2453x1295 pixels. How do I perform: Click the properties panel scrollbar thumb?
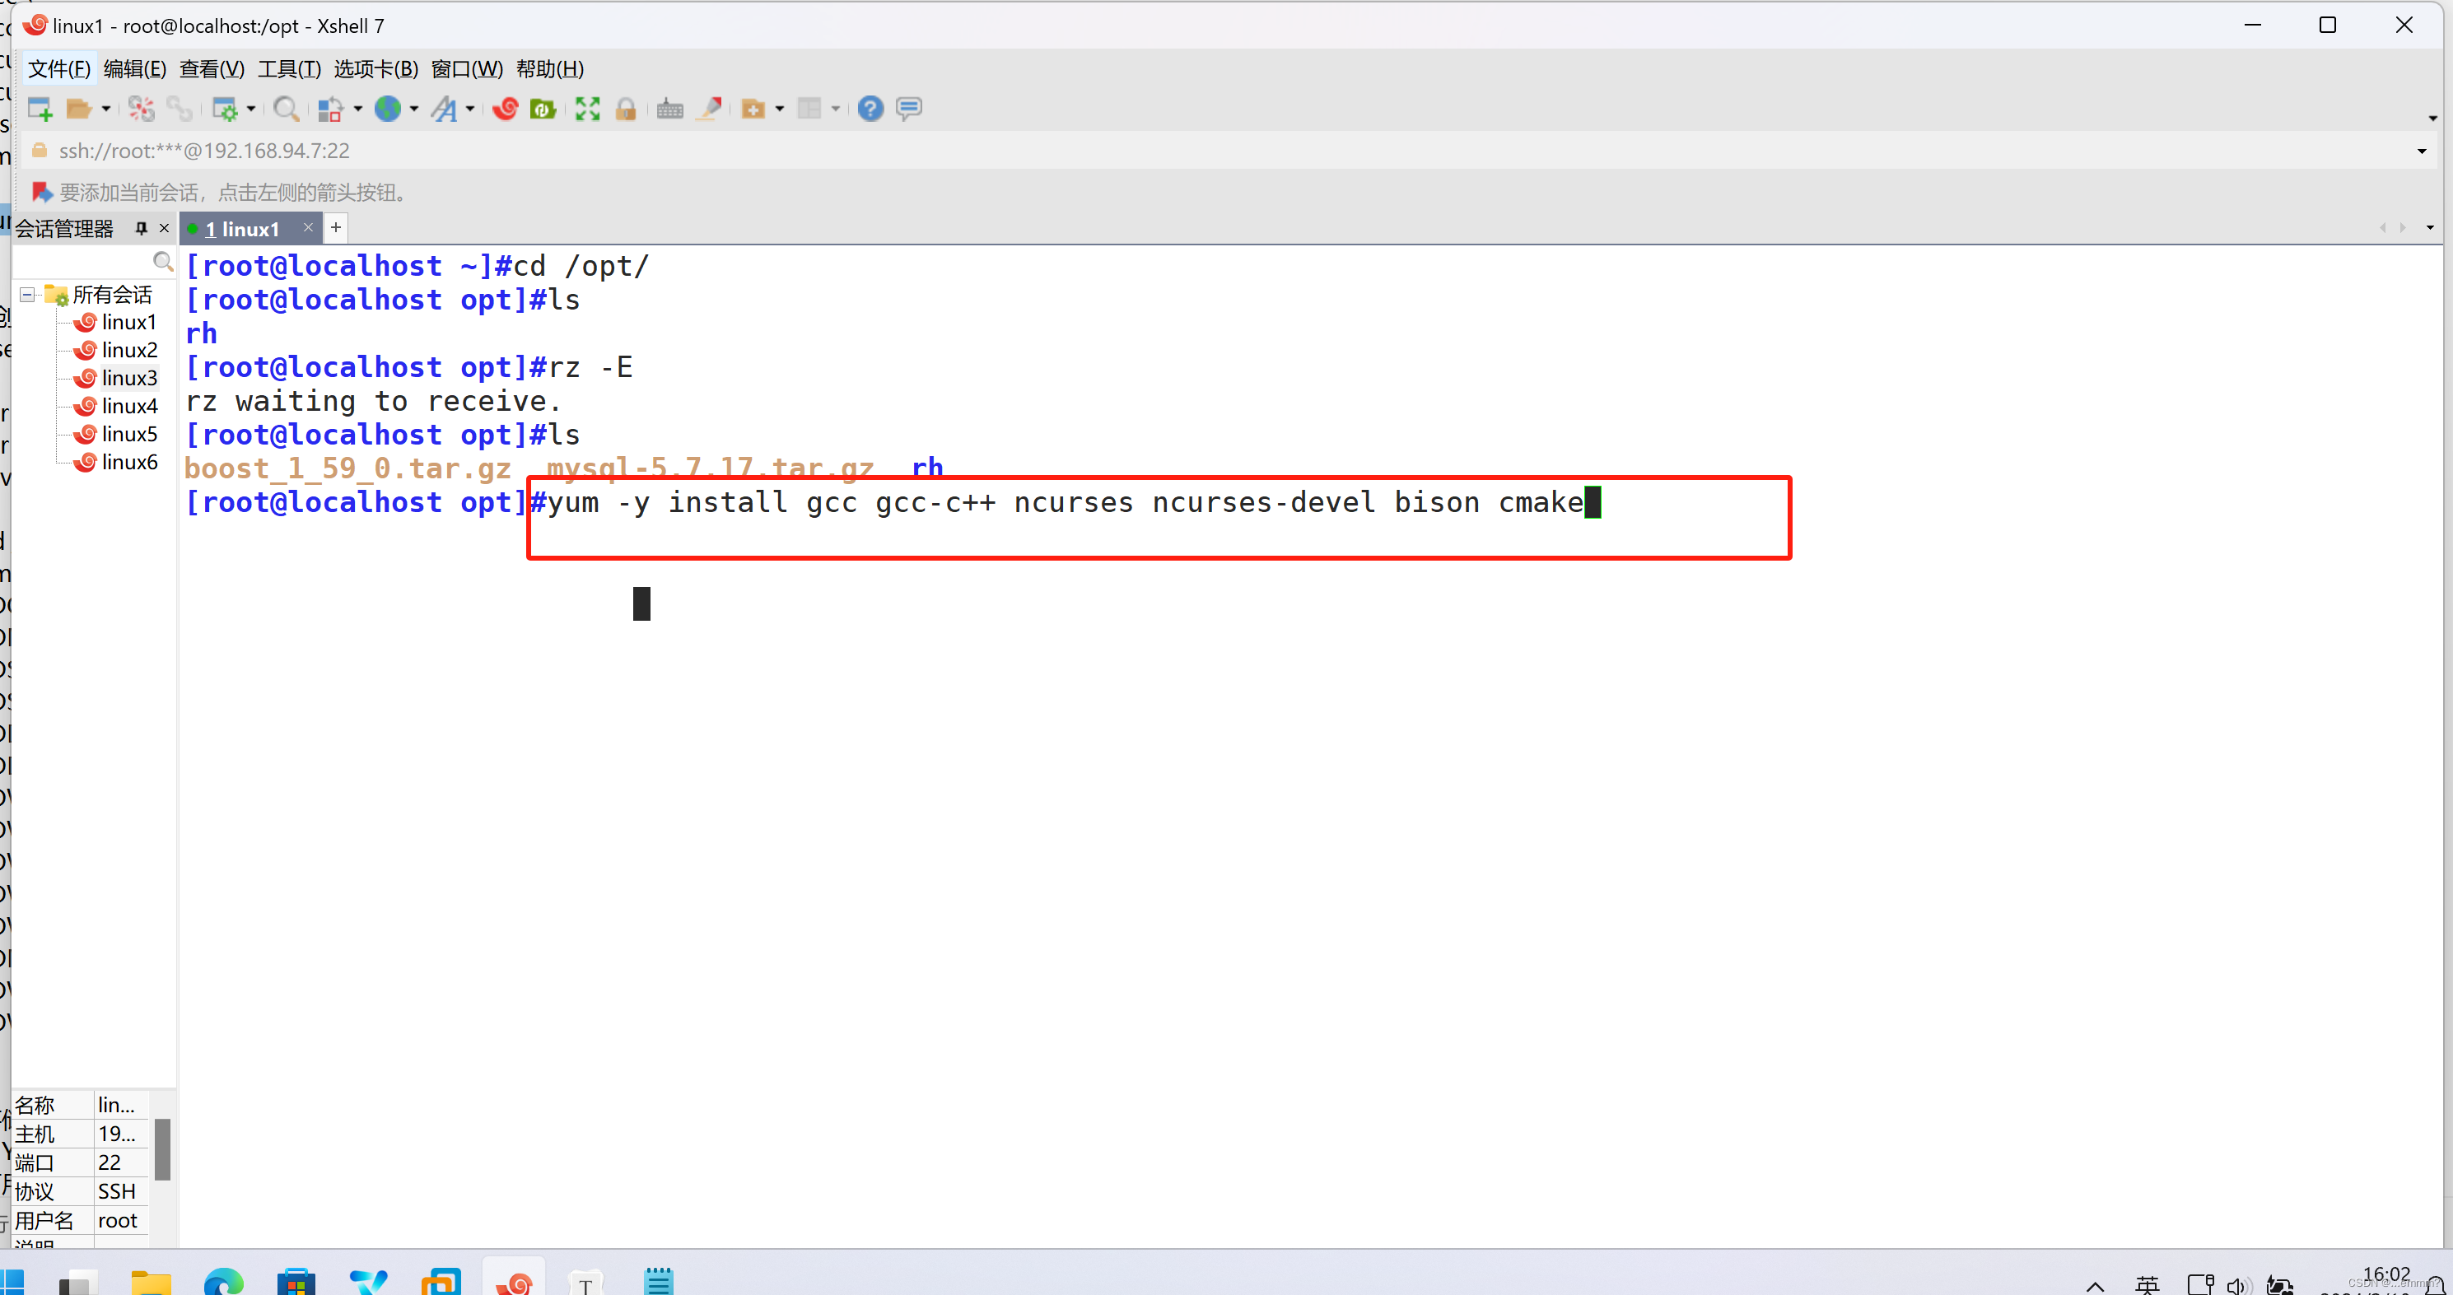coord(163,1149)
